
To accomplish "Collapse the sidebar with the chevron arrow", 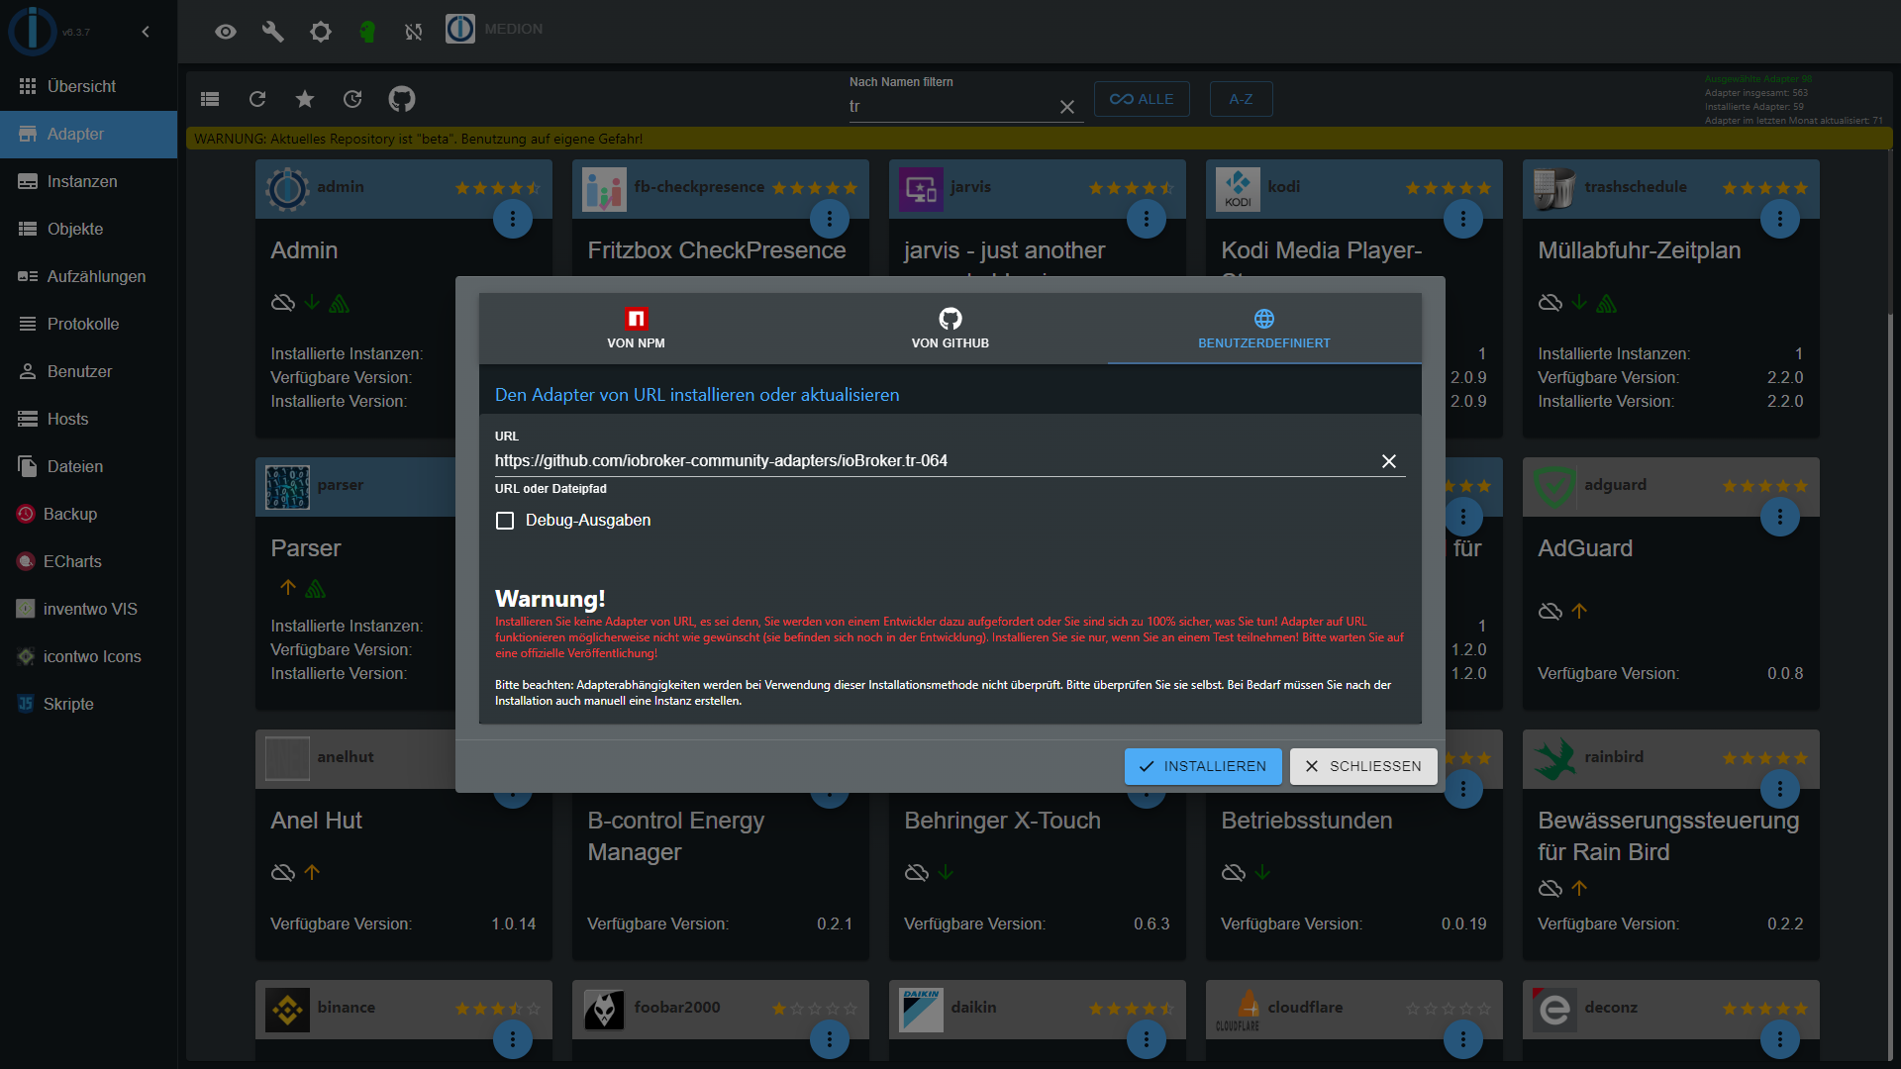I will pyautogui.click(x=146, y=32).
